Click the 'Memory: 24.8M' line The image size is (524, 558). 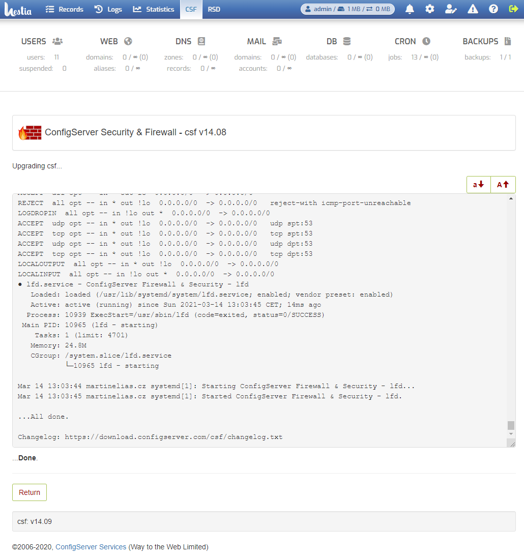point(59,345)
